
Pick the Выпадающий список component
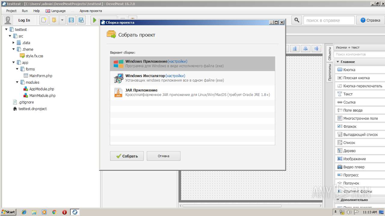(x=360, y=134)
